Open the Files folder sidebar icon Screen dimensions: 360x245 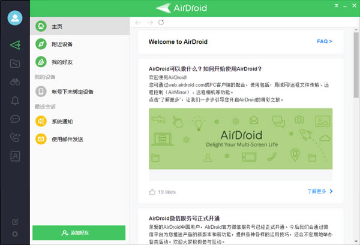(x=15, y=63)
